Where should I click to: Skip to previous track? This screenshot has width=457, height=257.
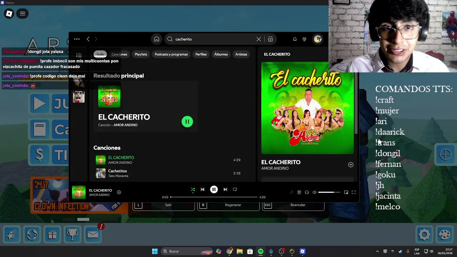point(202,190)
